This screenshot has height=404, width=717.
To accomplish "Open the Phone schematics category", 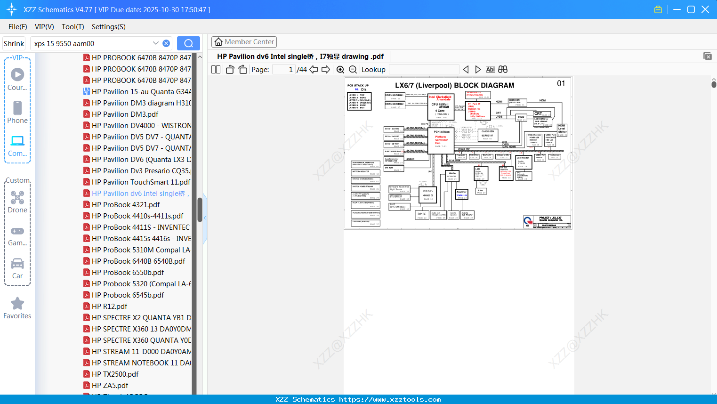I will 17,113.
